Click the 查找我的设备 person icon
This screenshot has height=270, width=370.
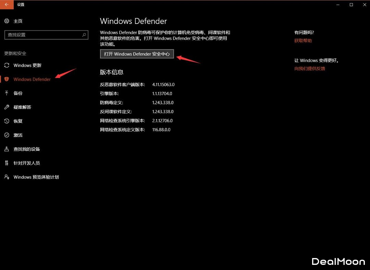(7, 149)
